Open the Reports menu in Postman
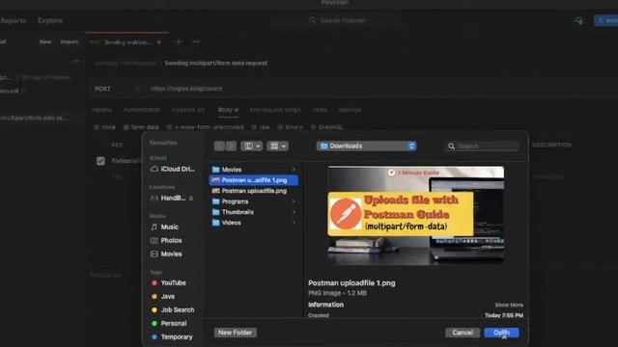Screen dimensions: 618x347 (x=14, y=20)
